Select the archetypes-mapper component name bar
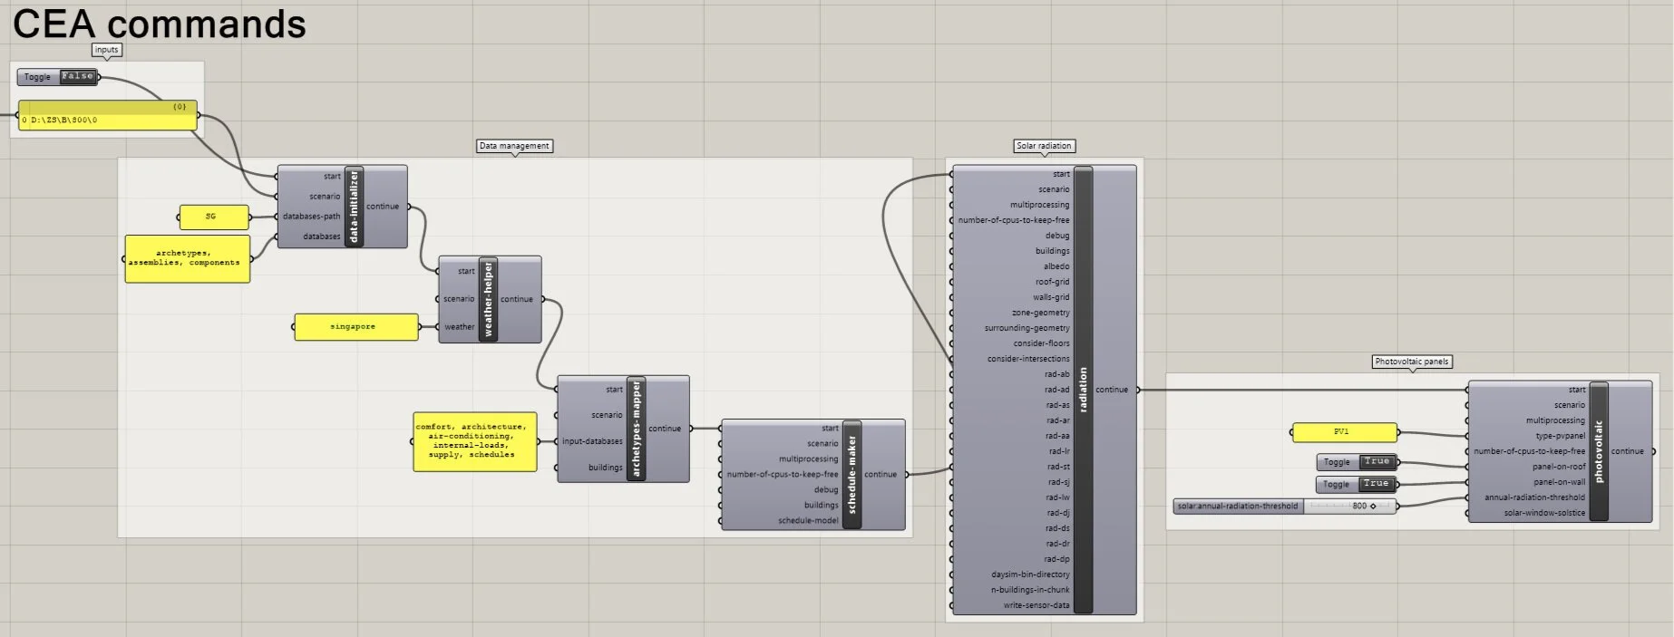 click(636, 429)
